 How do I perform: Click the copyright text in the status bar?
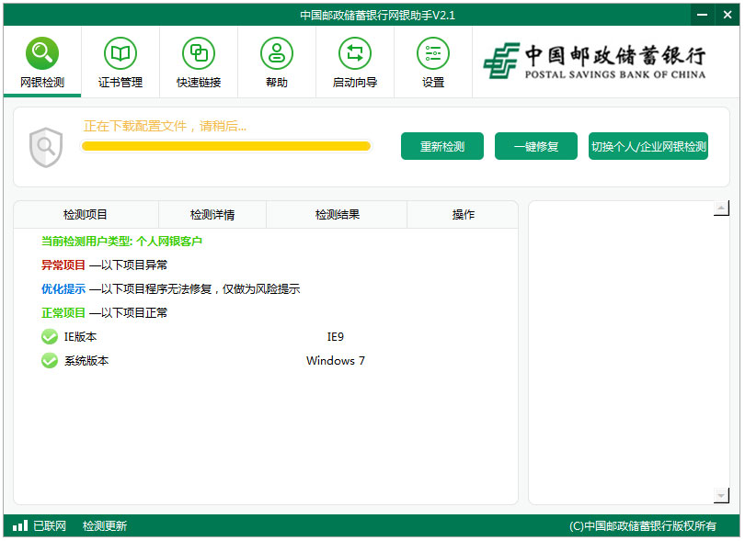click(643, 525)
